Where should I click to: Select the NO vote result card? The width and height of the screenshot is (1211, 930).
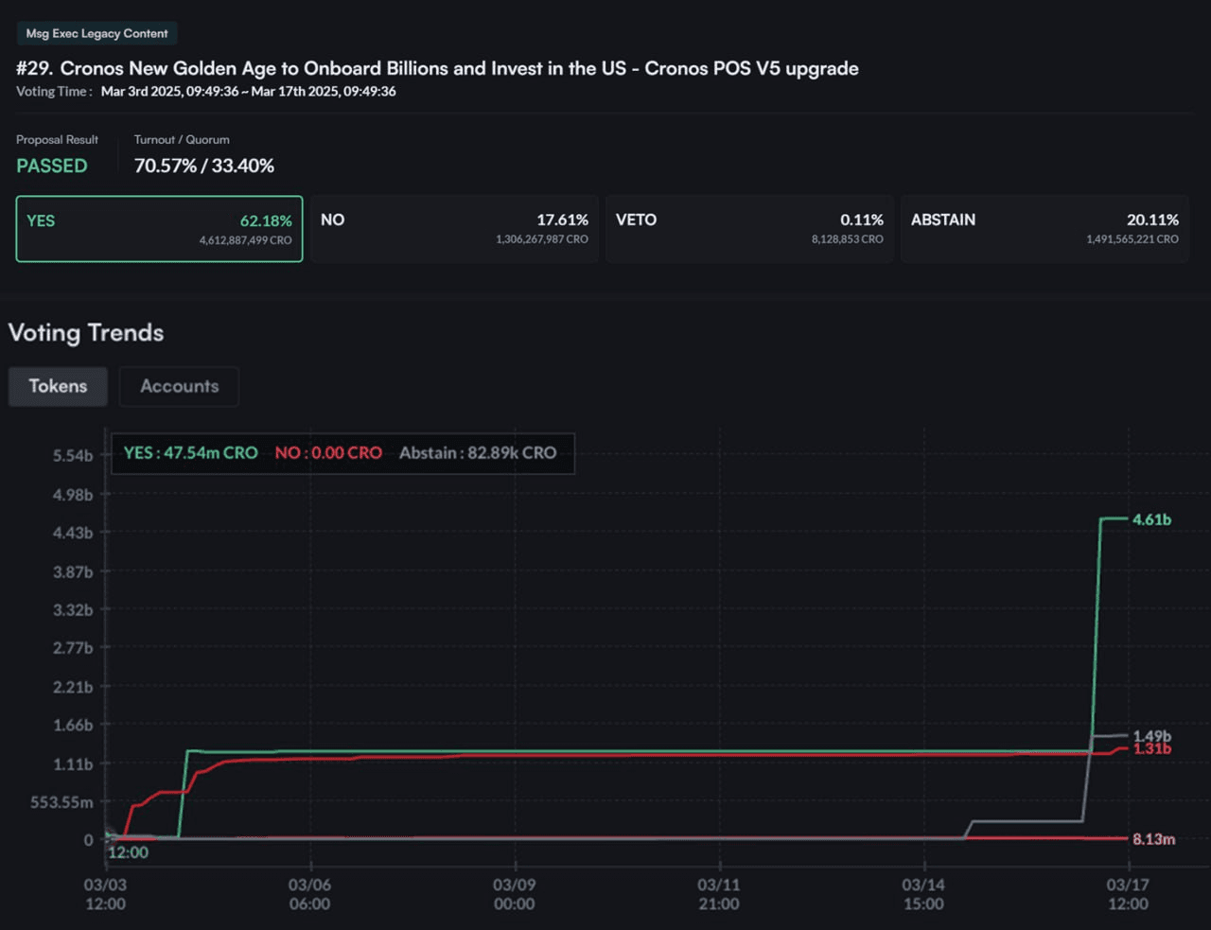(454, 229)
